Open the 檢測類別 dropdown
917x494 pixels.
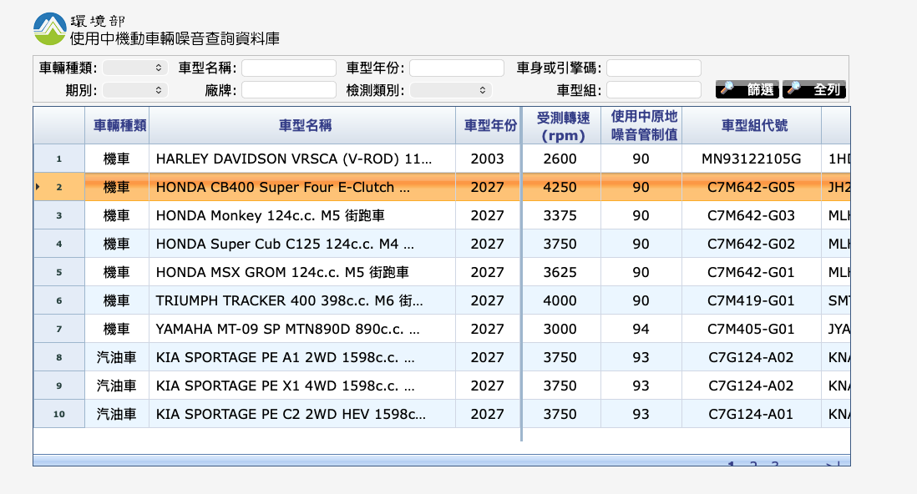tap(451, 90)
